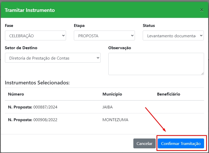This screenshot has width=209, height=153.
Task: Expand the Setor de Destino dropdown
Action: tap(53, 58)
